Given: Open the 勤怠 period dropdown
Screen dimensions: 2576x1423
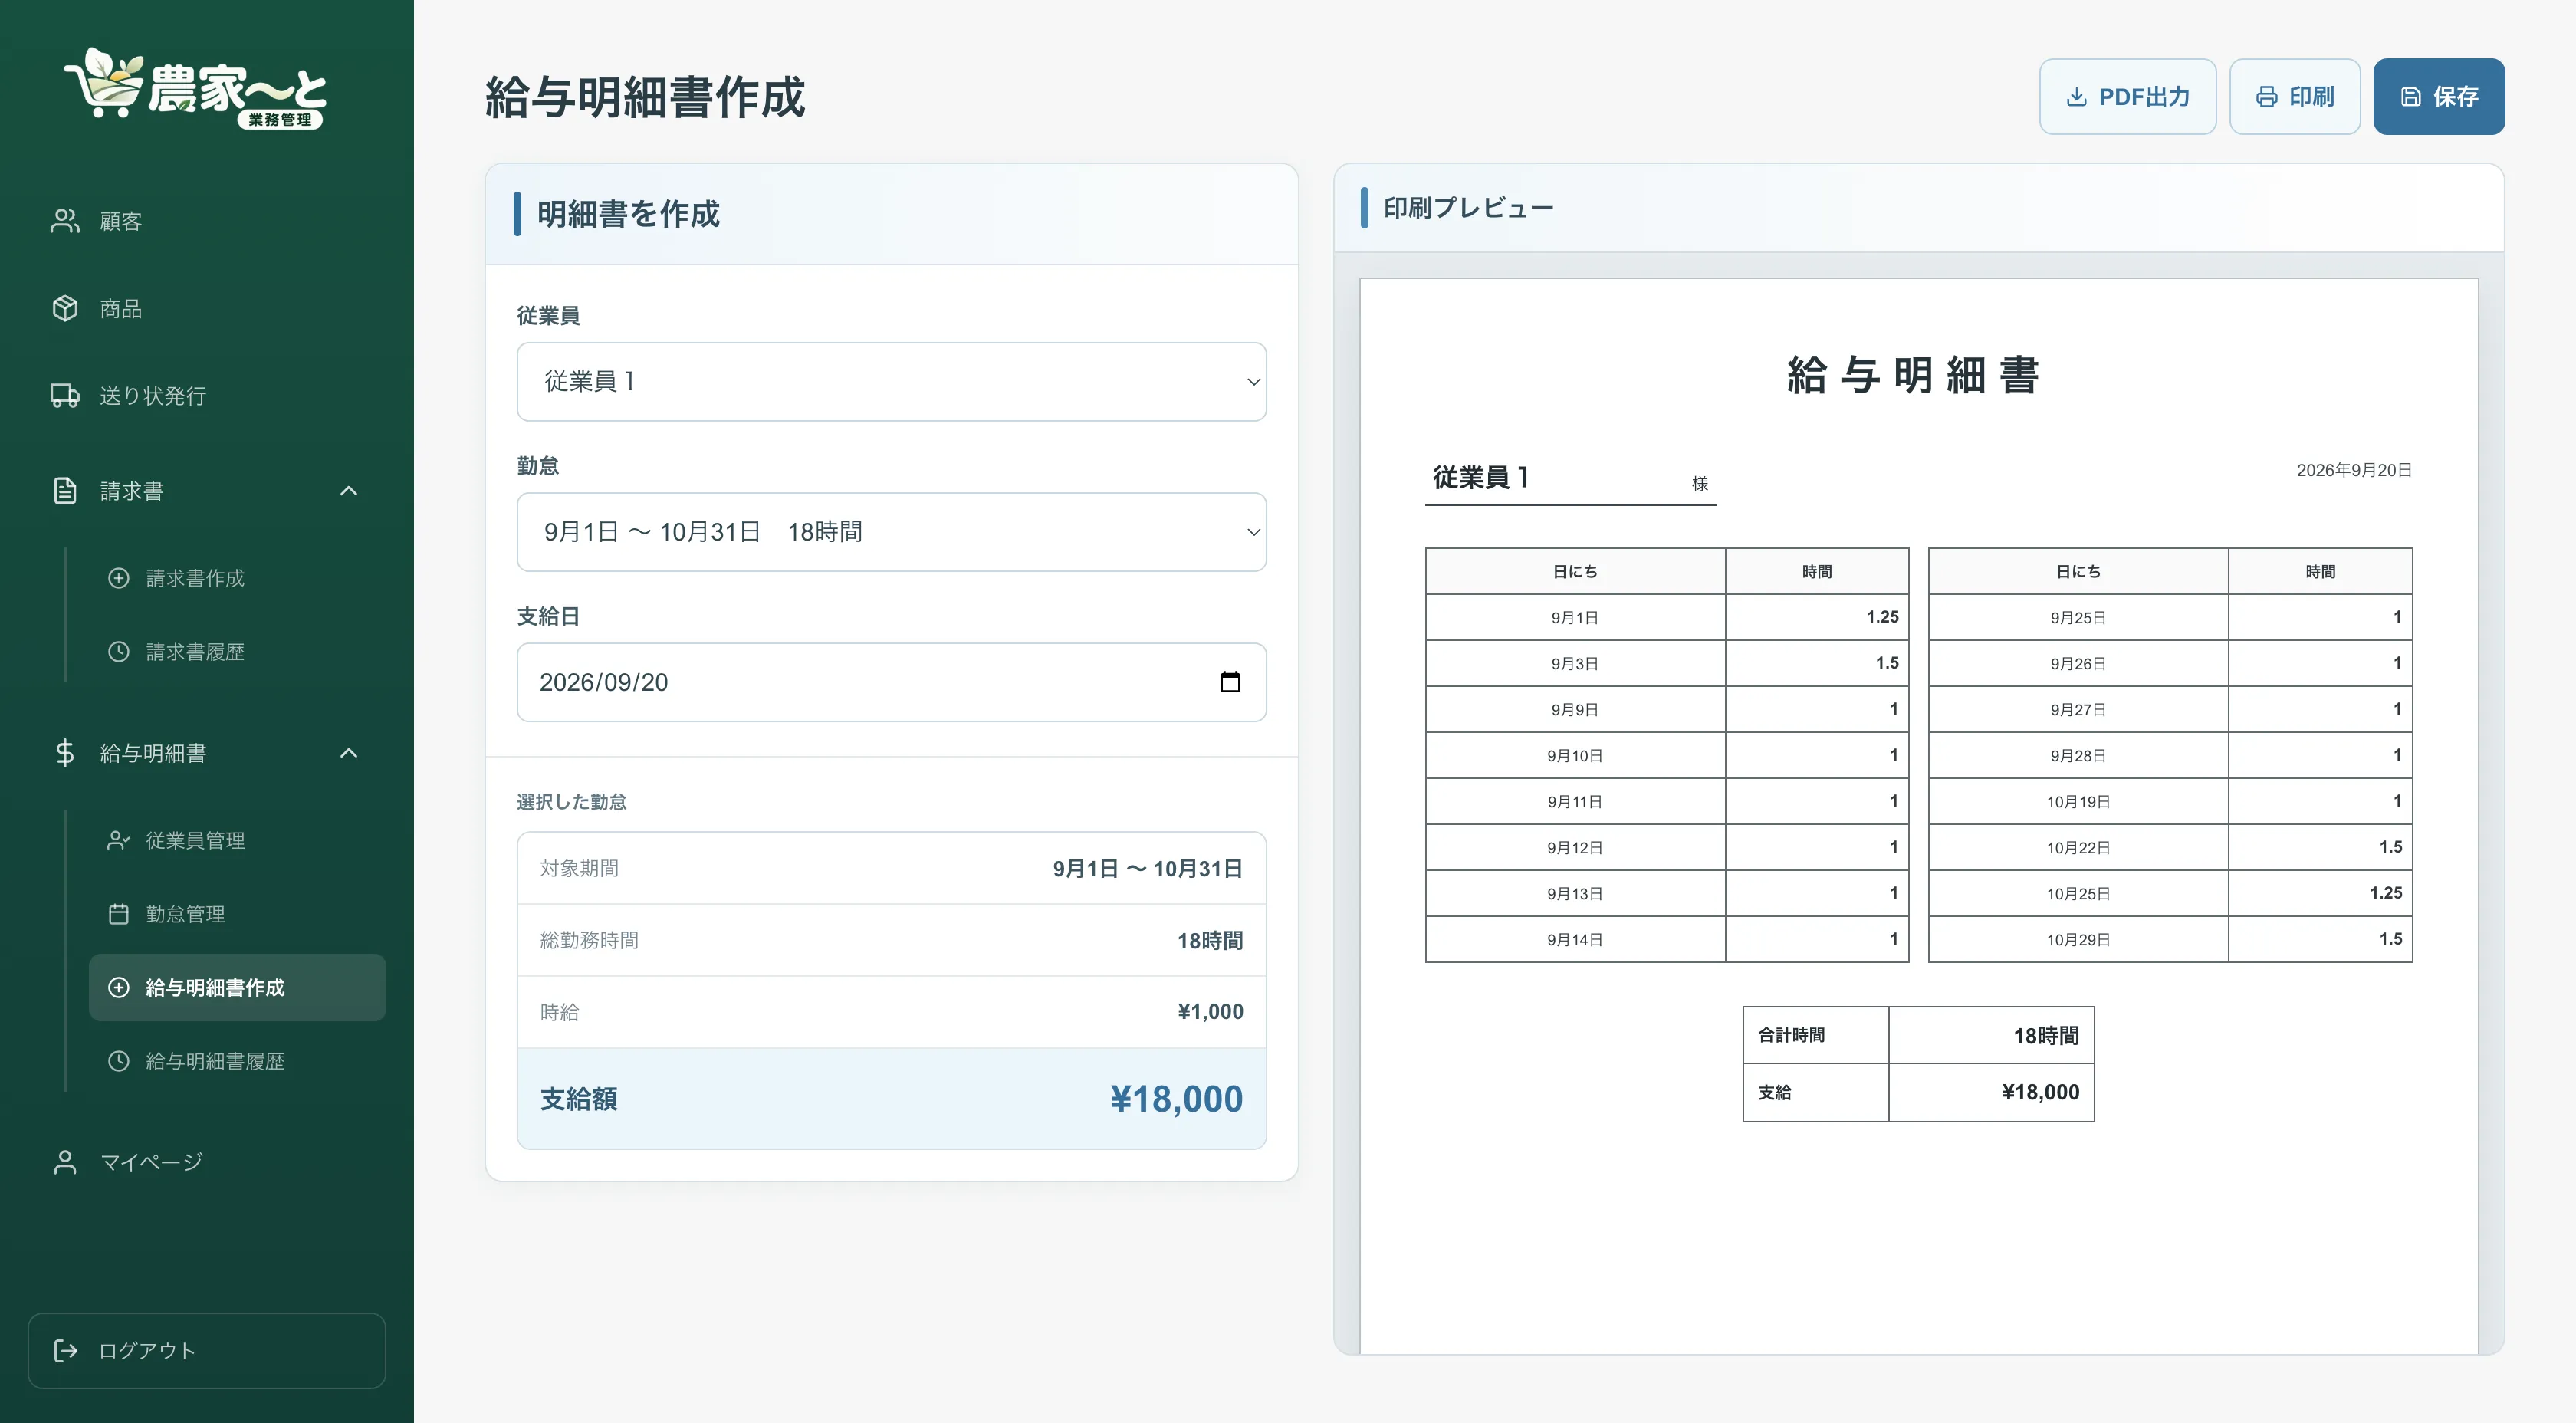Looking at the screenshot, I should pyautogui.click(x=892, y=532).
